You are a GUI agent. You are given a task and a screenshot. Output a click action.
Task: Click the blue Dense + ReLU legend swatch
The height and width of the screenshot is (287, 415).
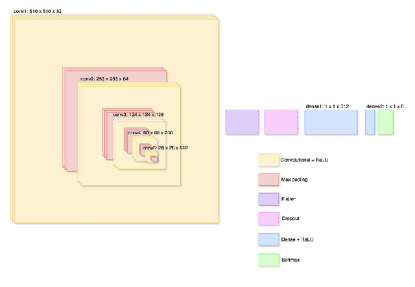click(267, 240)
